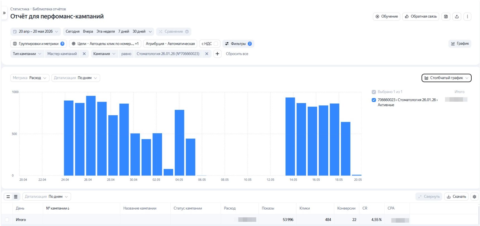Open the Цели goals selector

coord(105,44)
